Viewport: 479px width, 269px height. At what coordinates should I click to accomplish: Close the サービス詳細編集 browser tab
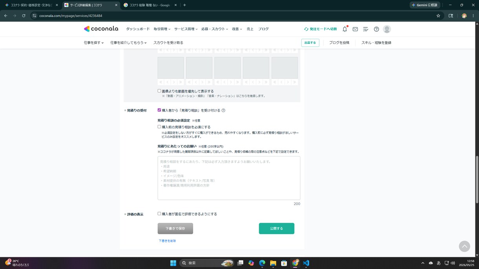pyautogui.click(x=116, y=5)
